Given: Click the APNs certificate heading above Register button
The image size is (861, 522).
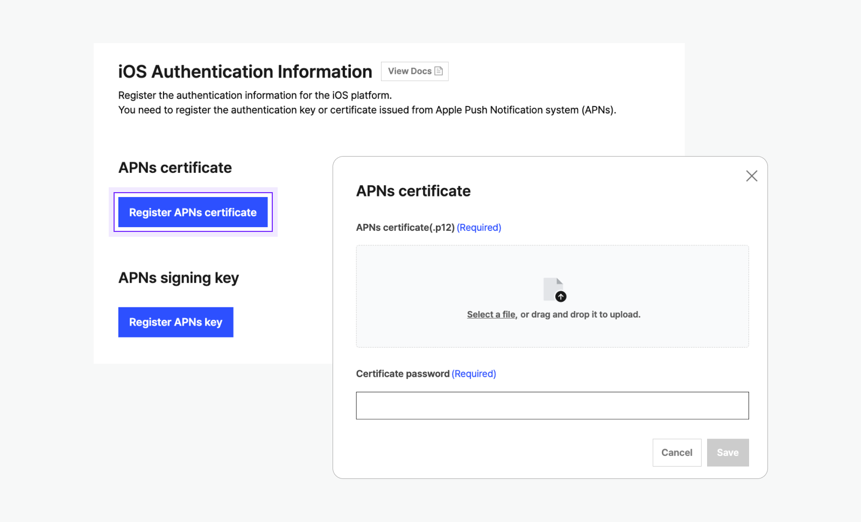Looking at the screenshot, I should [x=175, y=168].
